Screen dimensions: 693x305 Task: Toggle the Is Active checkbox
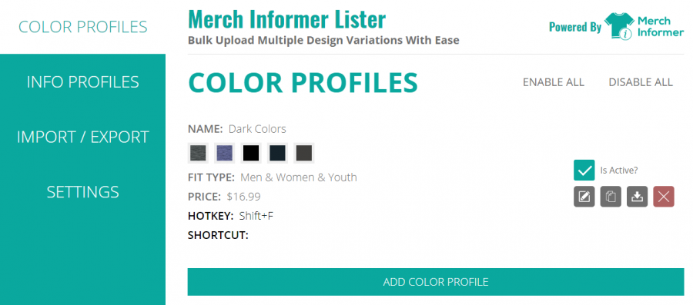coord(584,170)
